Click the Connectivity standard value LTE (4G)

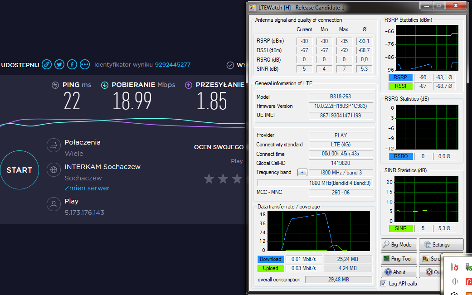(x=341, y=145)
